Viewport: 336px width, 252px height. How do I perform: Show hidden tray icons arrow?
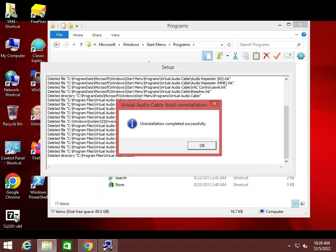[289, 246]
